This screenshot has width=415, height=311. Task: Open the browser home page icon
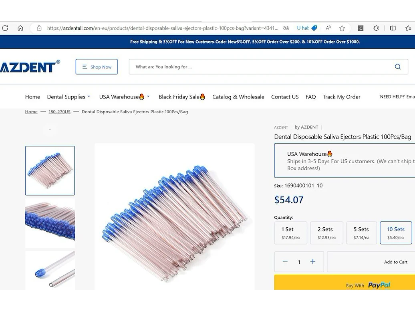point(20,28)
